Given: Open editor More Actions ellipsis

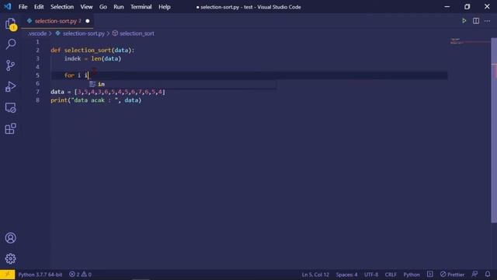Looking at the screenshot, I should [x=487, y=21].
